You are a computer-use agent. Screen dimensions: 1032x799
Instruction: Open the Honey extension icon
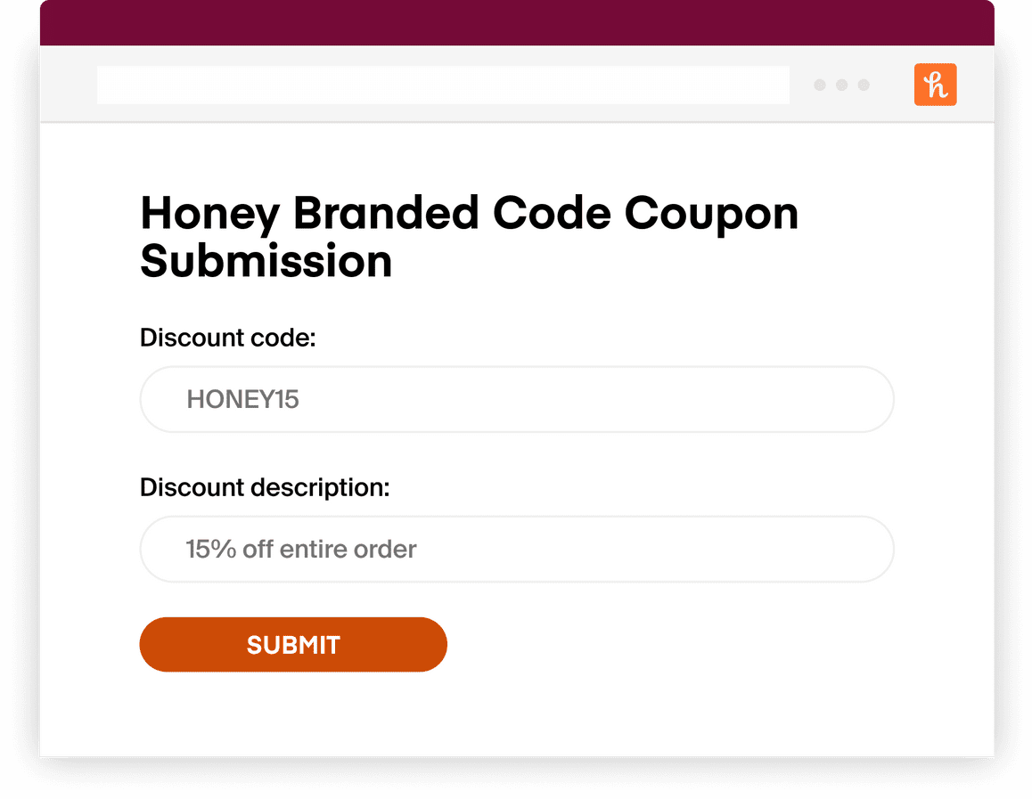935,85
